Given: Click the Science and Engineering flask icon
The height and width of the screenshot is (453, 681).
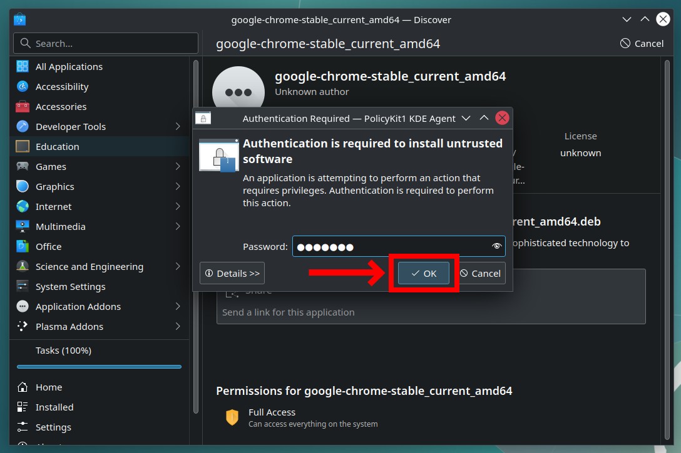Looking at the screenshot, I should (22, 266).
